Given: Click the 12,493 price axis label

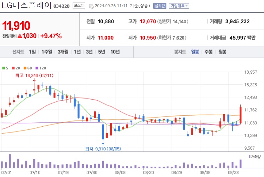Looking at the screenshot, I should pyautogui.click(x=250, y=97).
